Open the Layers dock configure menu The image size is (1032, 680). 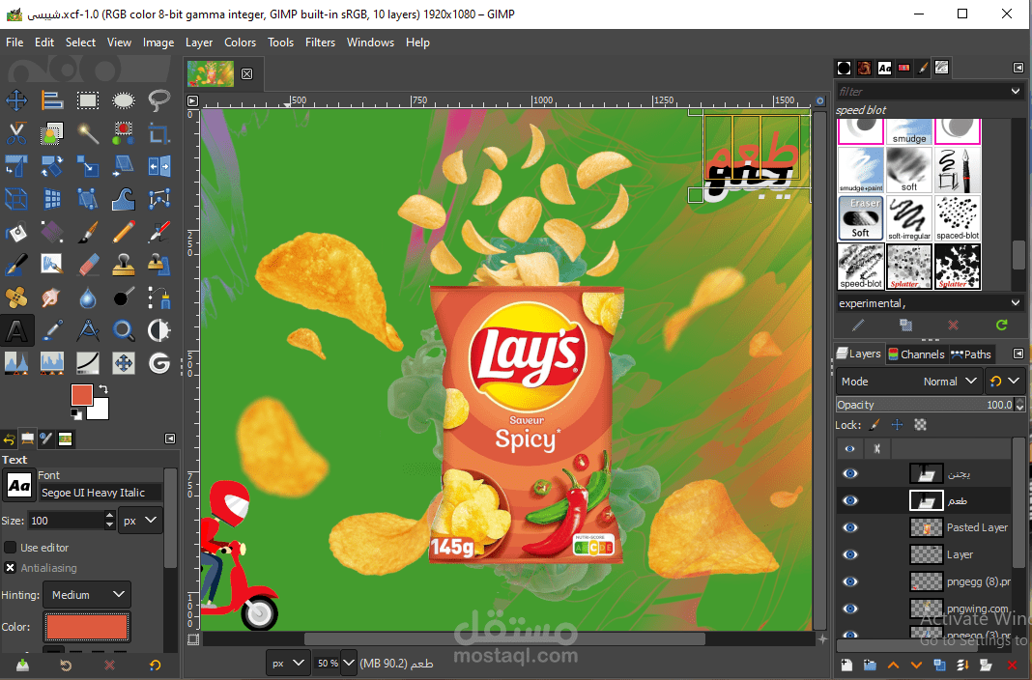1018,354
